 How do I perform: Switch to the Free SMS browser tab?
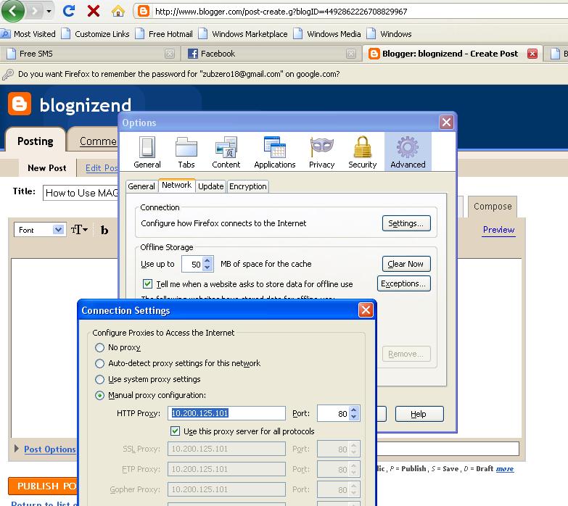coord(89,54)
